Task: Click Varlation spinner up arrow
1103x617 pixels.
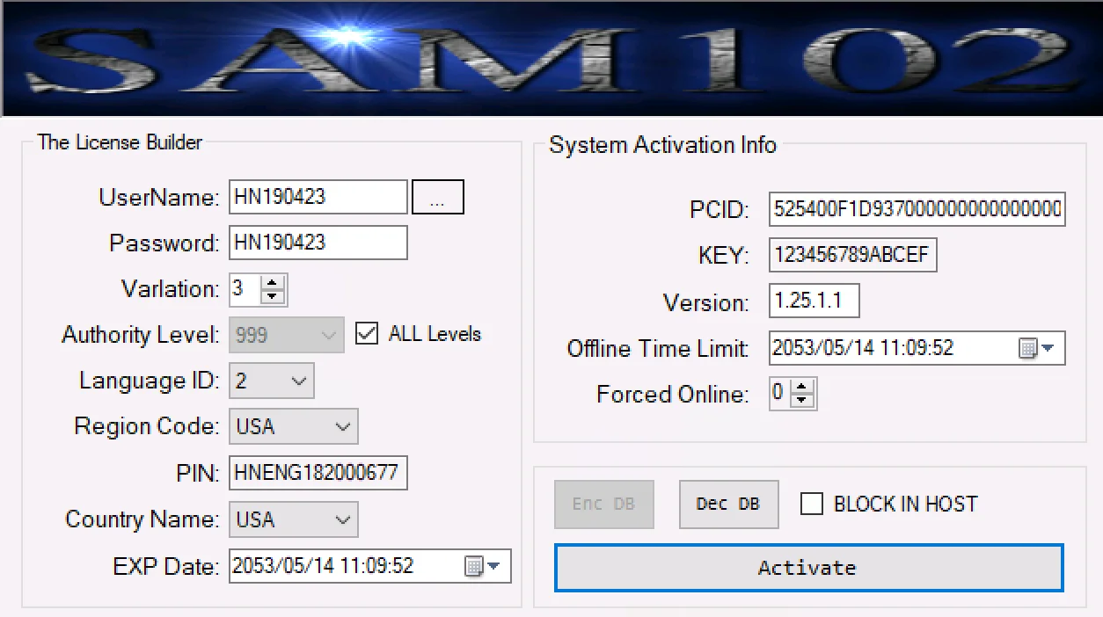Action: pos(273,283)
